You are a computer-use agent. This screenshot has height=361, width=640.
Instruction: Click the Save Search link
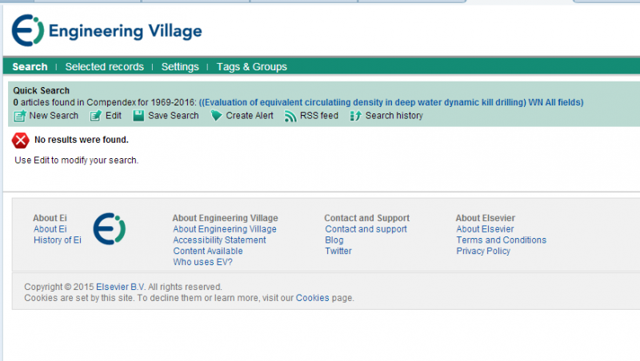coord(174,116)
